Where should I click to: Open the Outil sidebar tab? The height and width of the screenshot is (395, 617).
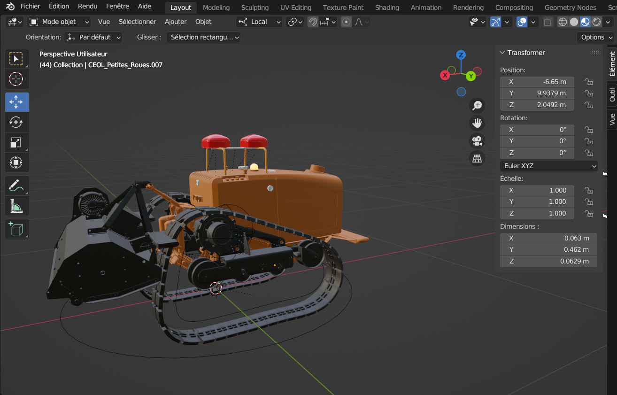612,94
